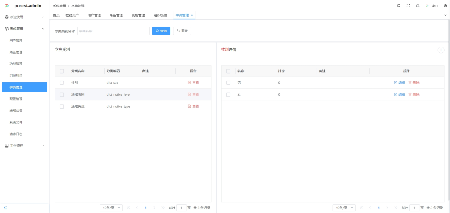450x213 pixels.
Task: View the 通知类型 dictionary category
Action: point(193,106)
